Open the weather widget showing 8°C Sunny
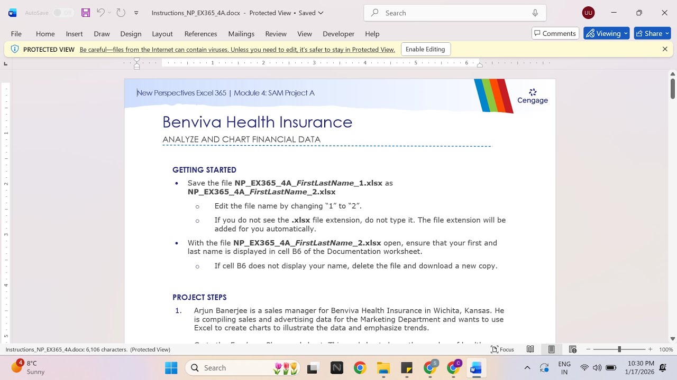This screenshot has width=677, height=380. [x=28, y=367]
